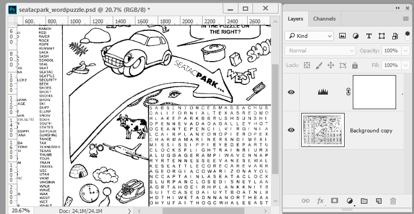Lock all padlock icon
The width and height of the screenshot is (414, 214).
(x=355, y=65)
